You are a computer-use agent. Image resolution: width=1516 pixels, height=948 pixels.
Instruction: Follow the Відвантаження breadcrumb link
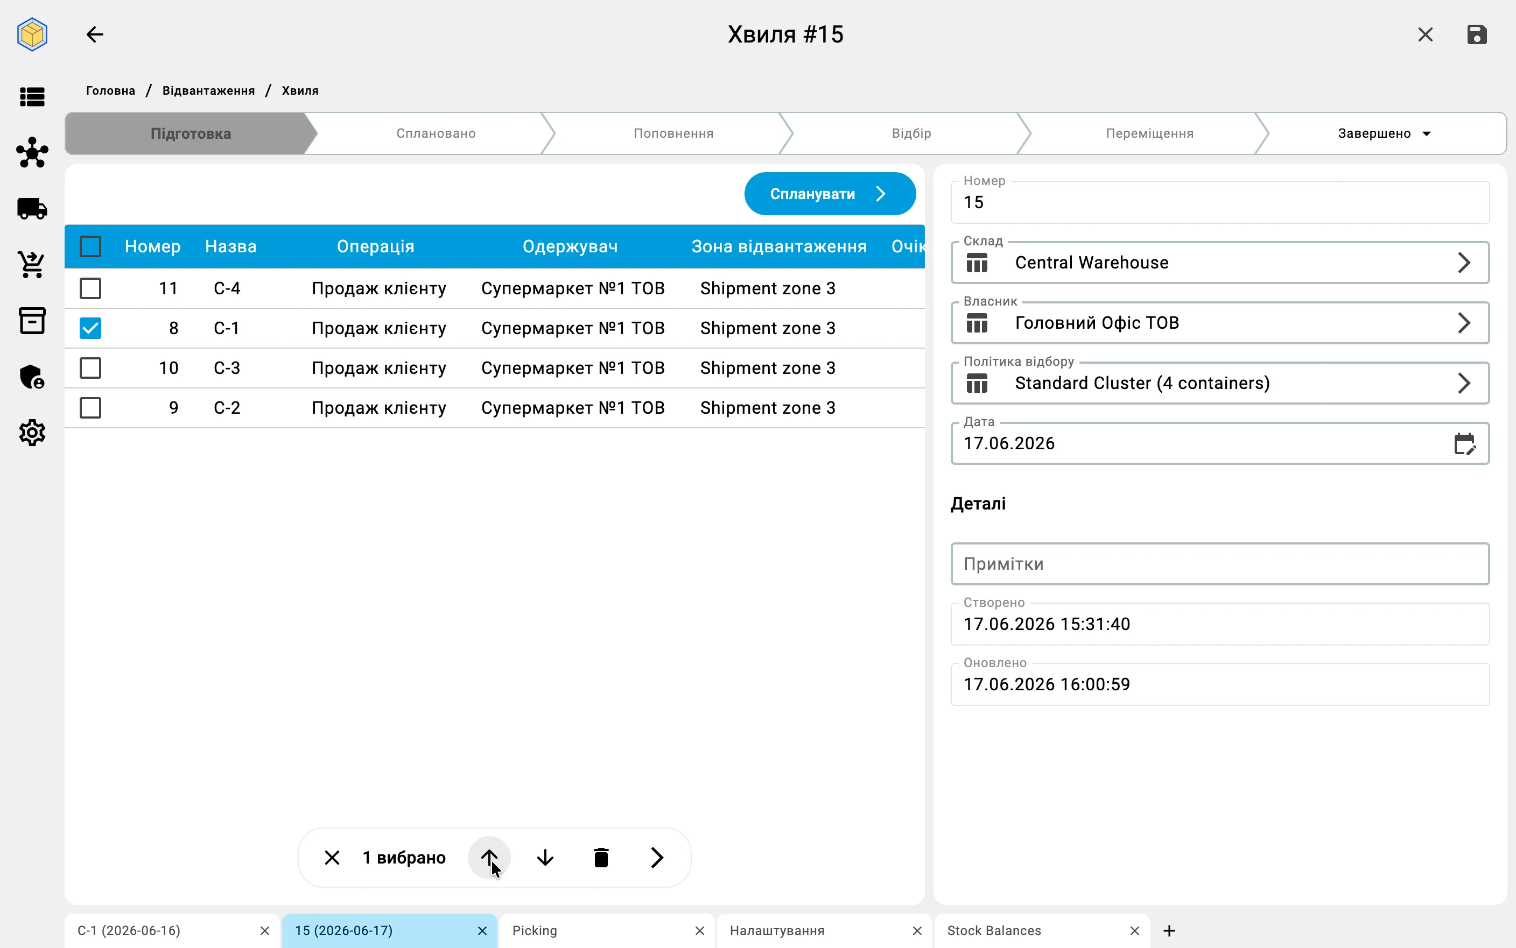208,91
